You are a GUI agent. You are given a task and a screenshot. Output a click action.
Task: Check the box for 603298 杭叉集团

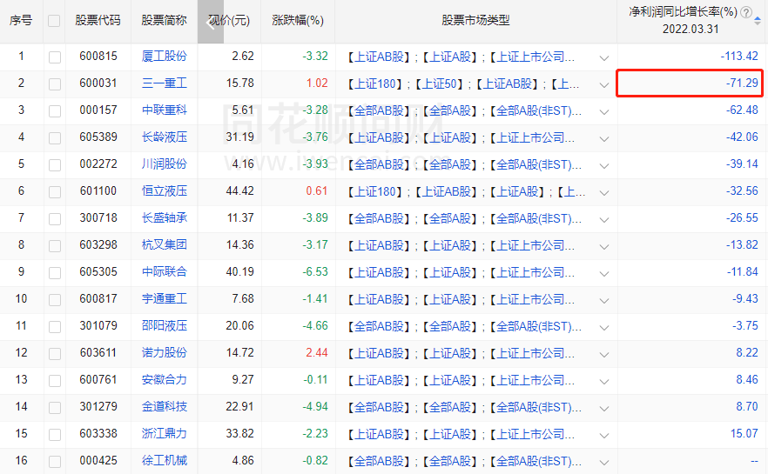55,245
